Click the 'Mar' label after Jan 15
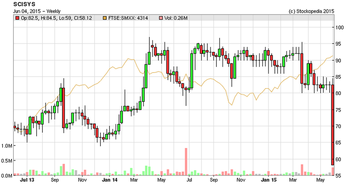This screenshot has width=347, height=189. click(x=293, y=180)
